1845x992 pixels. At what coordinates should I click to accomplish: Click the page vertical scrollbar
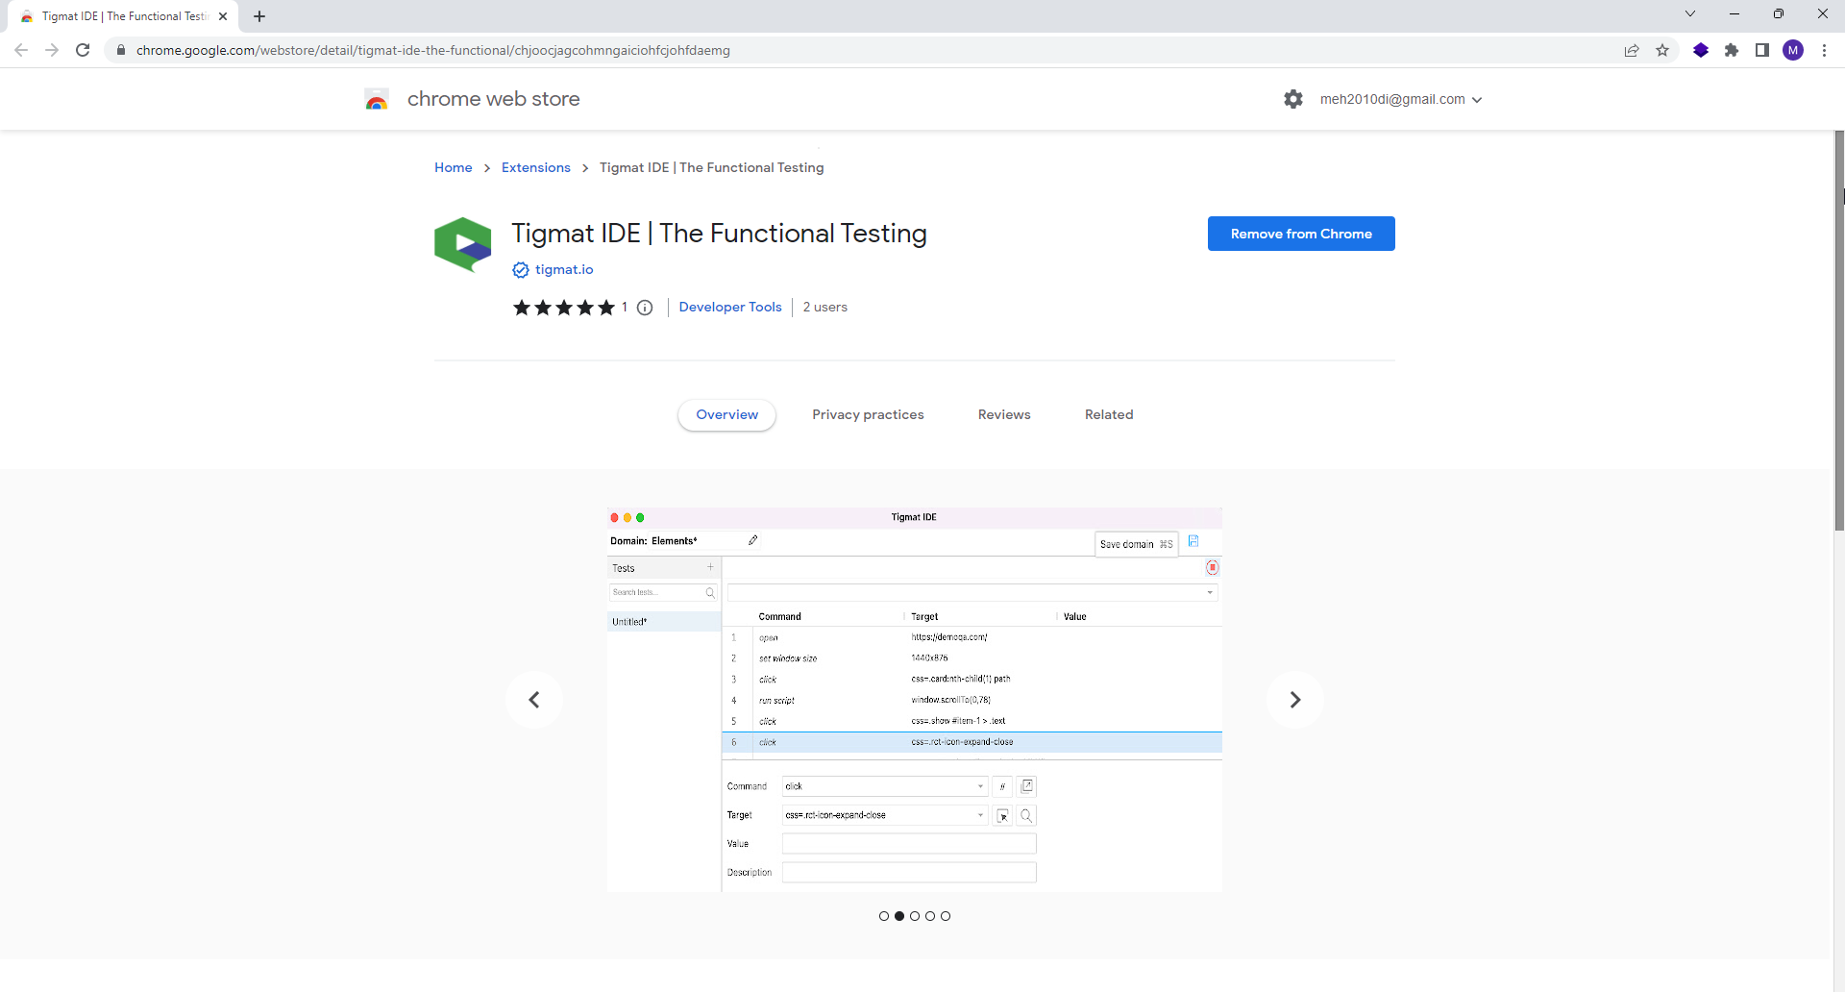pyautogui.click(x=1839, y=330)
